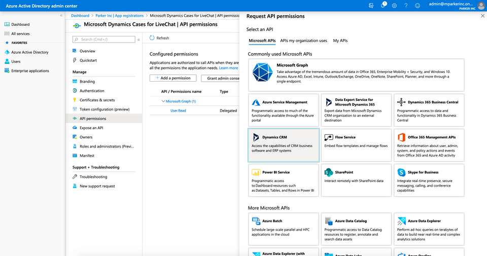The image size is (487, 256).
Task: Click the Refresh button
Action: (x=159, y=38)
